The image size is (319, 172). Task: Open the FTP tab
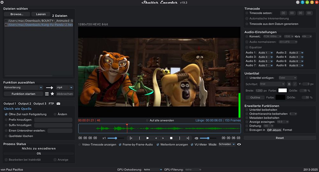[51, 103]
